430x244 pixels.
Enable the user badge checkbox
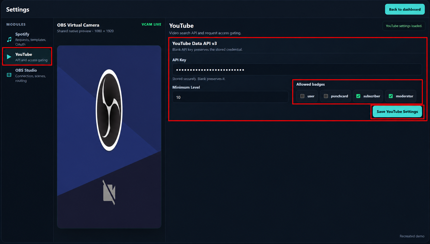pos(302,96)
